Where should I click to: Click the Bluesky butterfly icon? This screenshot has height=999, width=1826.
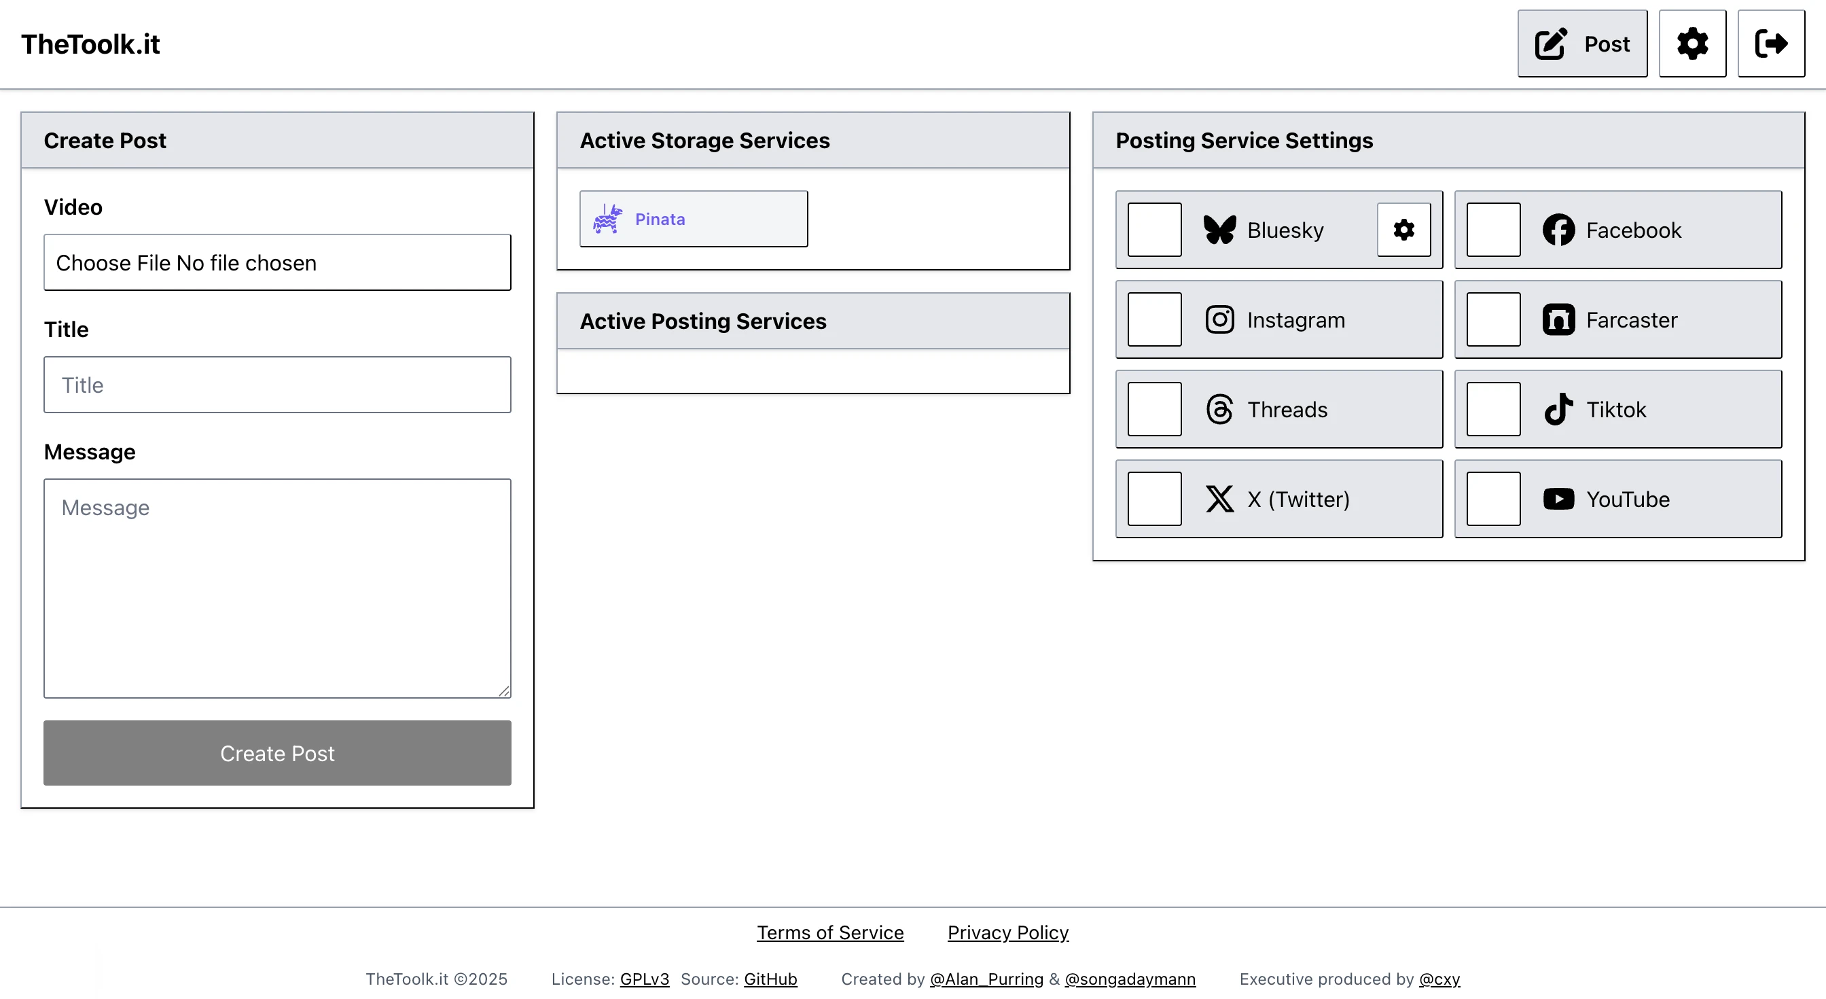coord(1221,230)
